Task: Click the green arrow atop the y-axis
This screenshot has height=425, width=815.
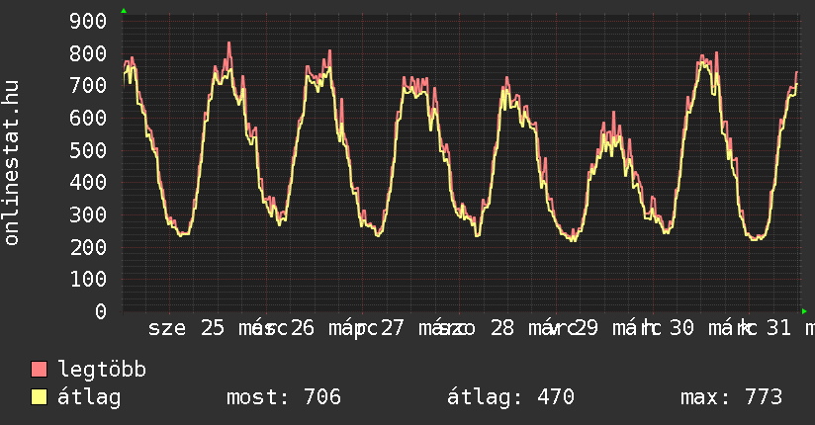Action: (124, 11)
